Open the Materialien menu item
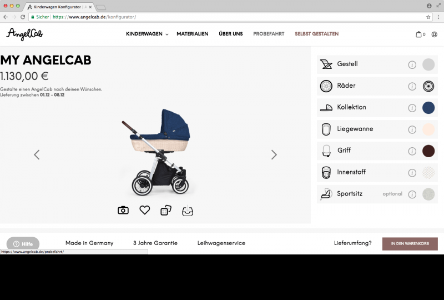 [x=192, y=34]
